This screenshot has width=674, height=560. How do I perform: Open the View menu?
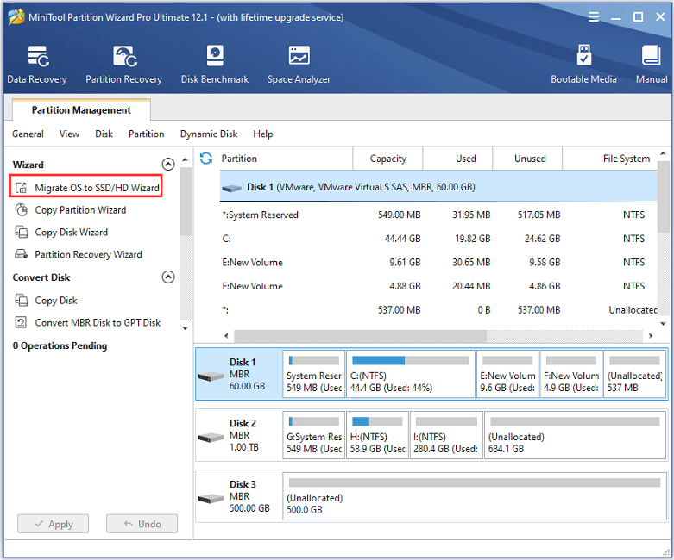[69, 134]
